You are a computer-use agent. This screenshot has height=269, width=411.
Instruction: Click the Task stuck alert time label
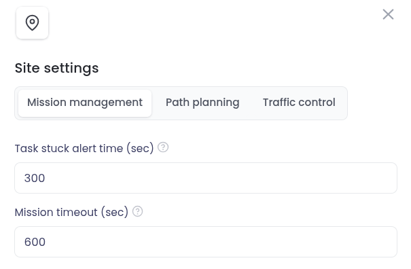(x=84, y=148)
